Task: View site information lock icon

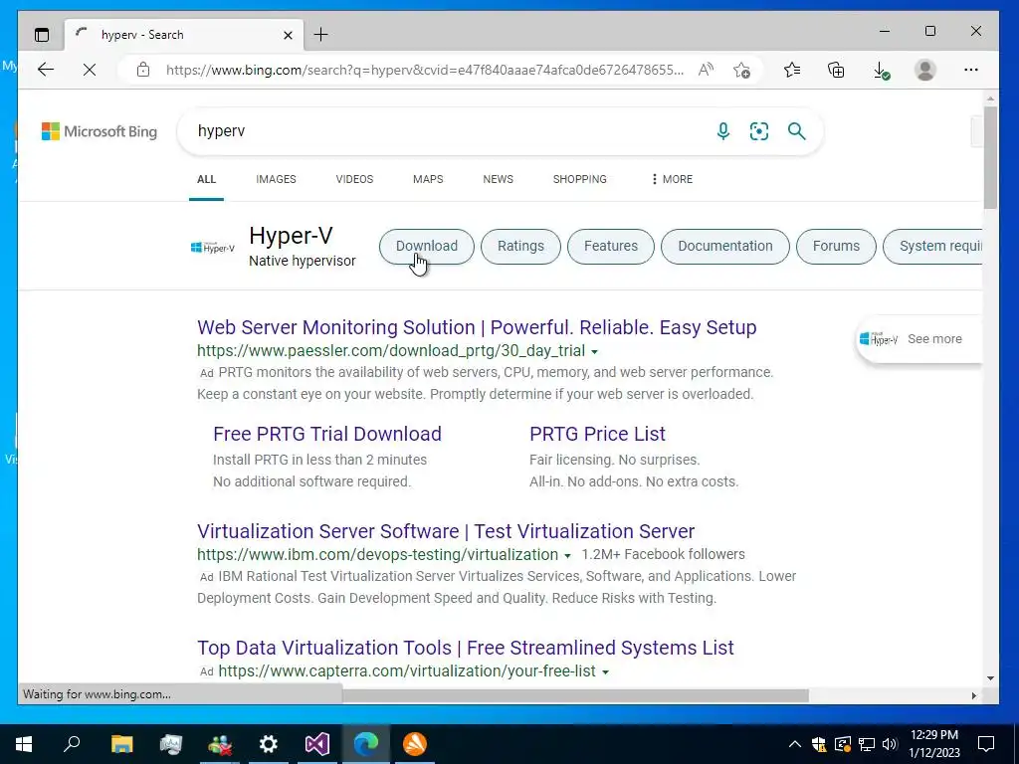Action: point(143,70)
